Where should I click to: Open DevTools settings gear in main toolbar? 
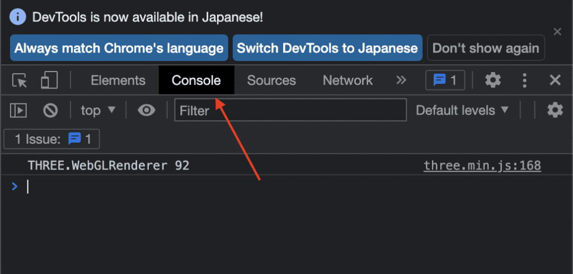pyautogui.click(x=493, y=80)
